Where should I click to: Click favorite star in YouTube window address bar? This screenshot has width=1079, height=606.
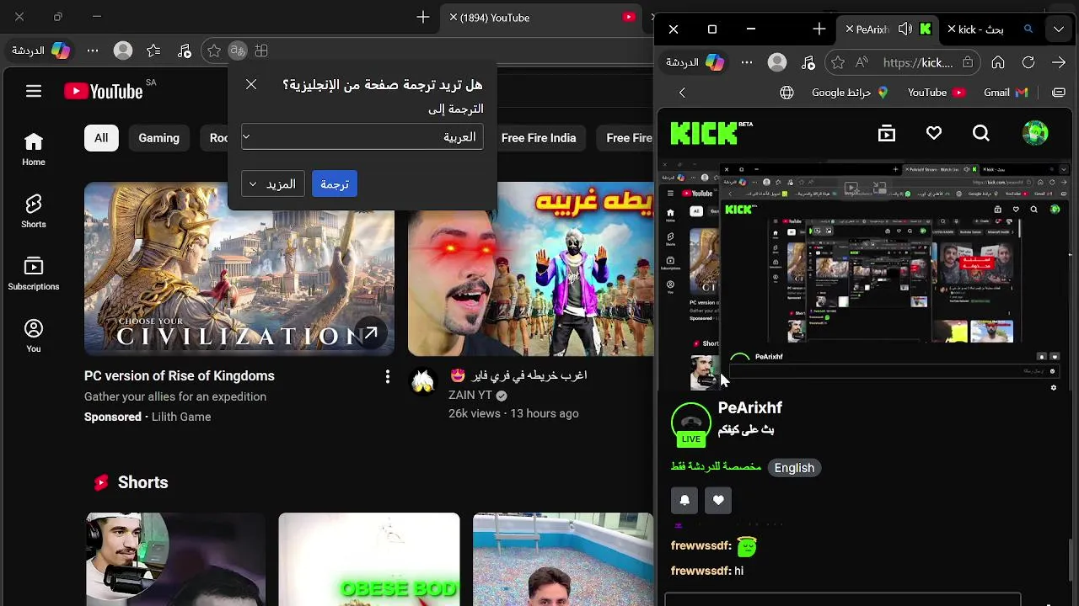214,51
